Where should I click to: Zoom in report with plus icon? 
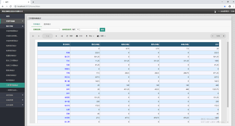pos(224,36)
